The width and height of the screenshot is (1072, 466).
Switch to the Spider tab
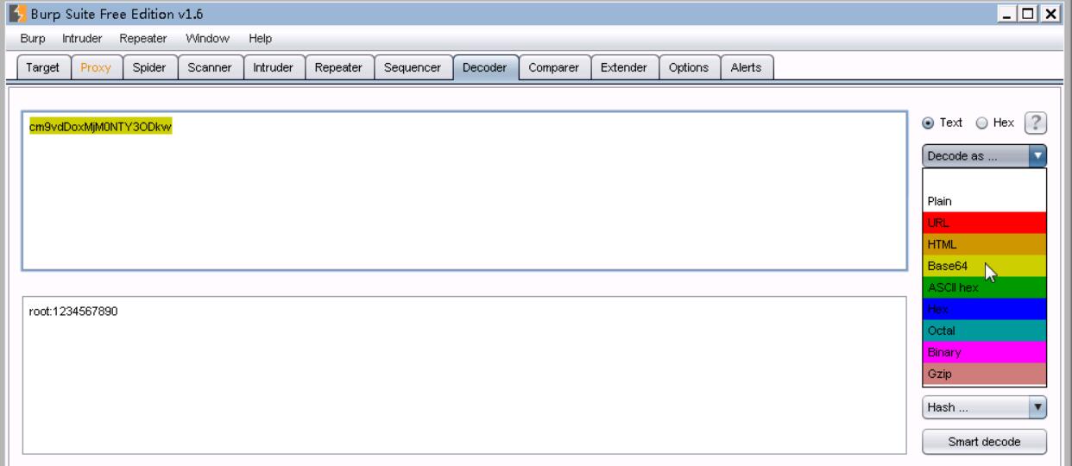[x=149, y=68]
